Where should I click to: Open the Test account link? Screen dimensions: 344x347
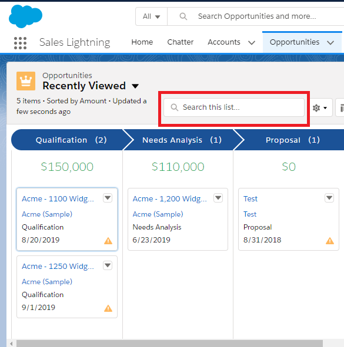pos(250,214)
